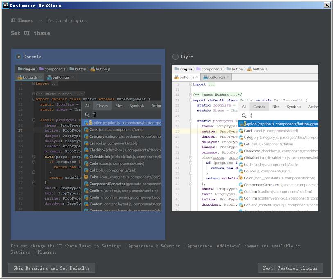Click Color variable icon in Light preview
Screen dimensions: 333x279
(241, 178)
